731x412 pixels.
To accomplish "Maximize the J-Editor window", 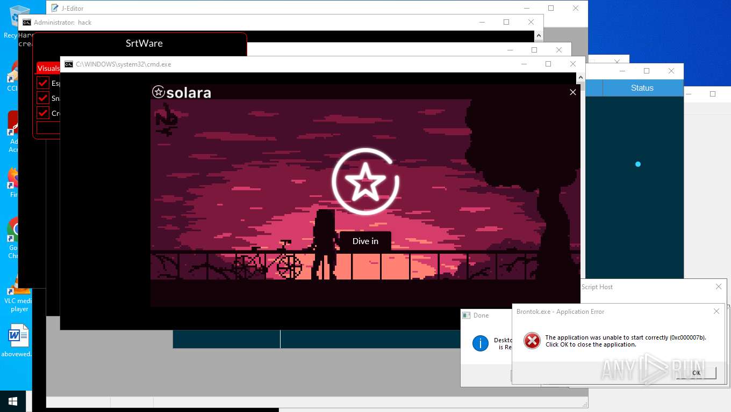I will tap(551, 8).
